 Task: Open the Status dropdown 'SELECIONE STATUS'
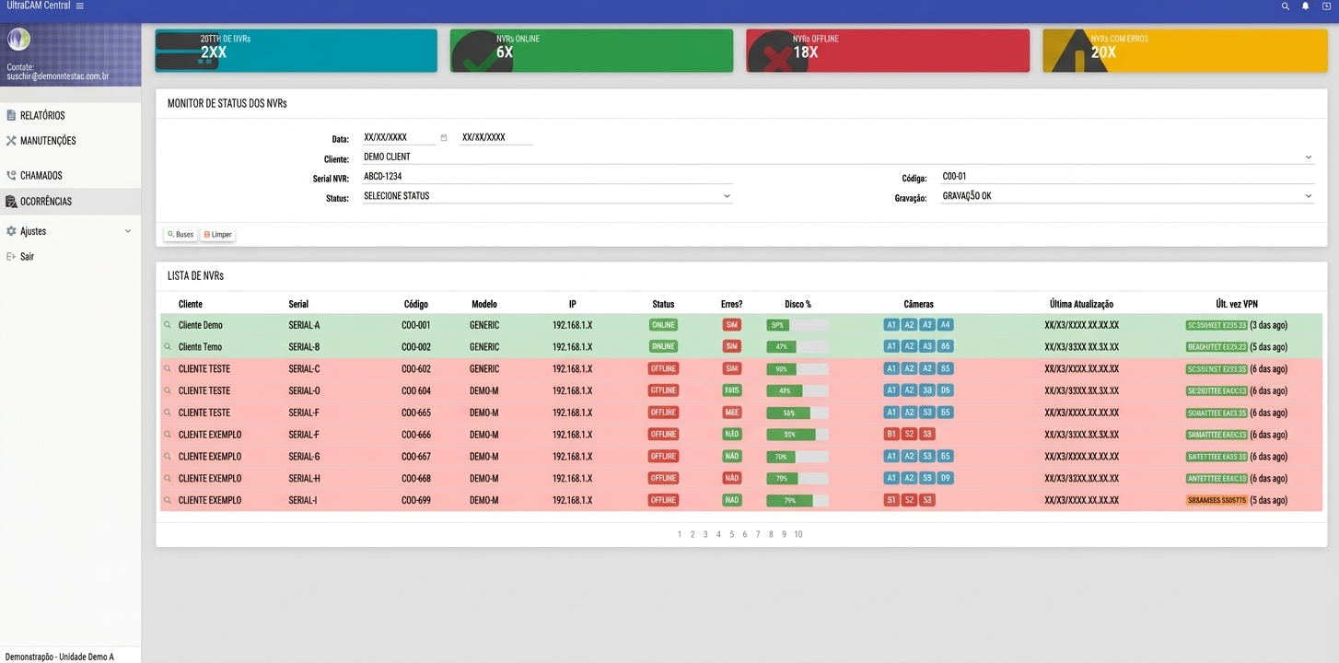[547, 196]
